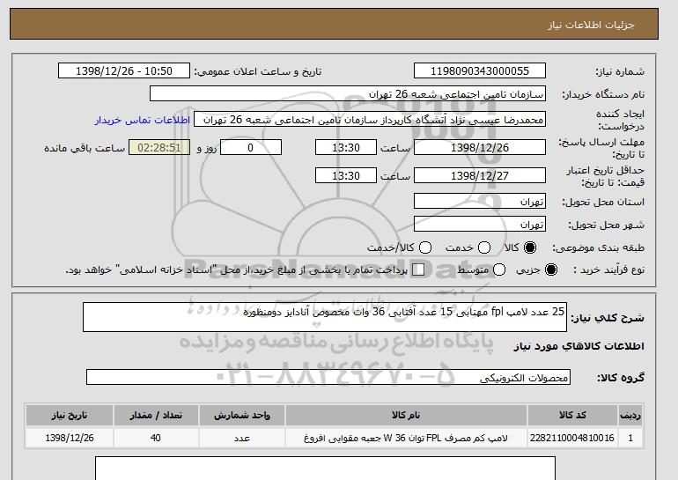Click the delivery city field تهران

coord(480,224)
